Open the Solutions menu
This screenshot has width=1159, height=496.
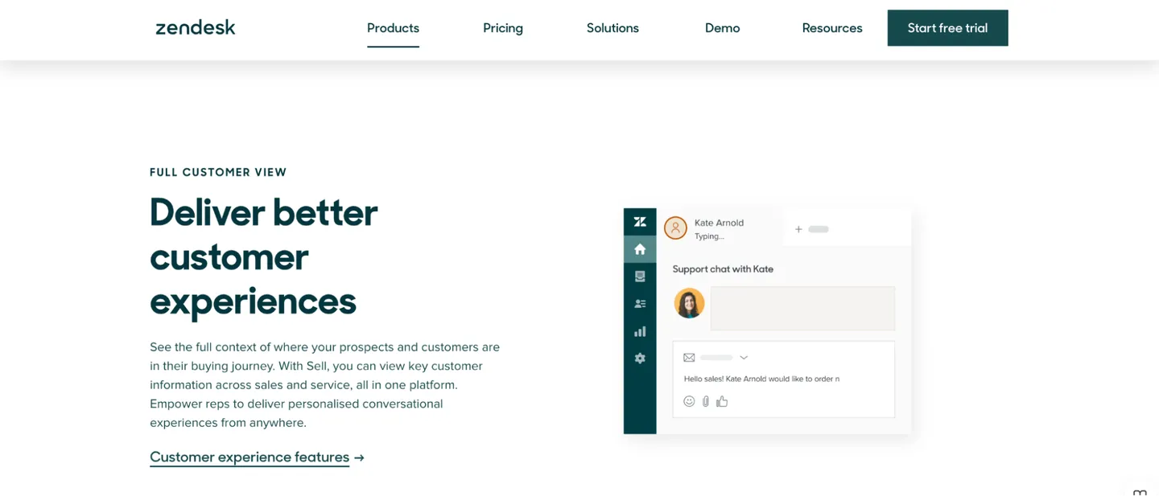(x=612, y=28)
